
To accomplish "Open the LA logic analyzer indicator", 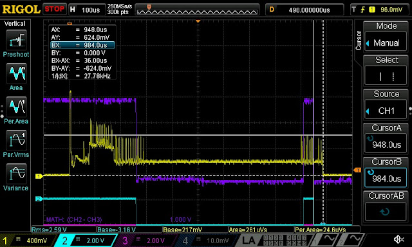I will pos(248,240).
